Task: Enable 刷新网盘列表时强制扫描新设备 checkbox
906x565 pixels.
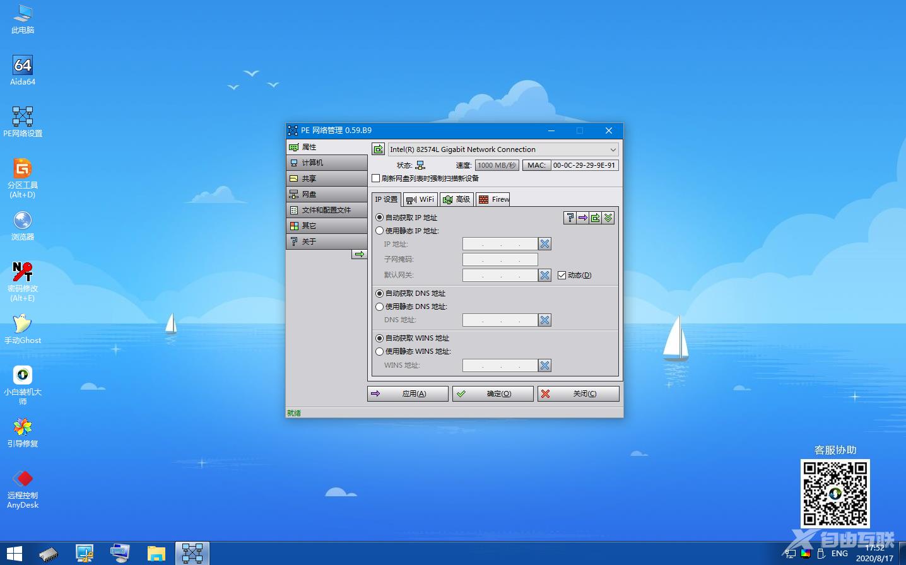Action: 376,178
